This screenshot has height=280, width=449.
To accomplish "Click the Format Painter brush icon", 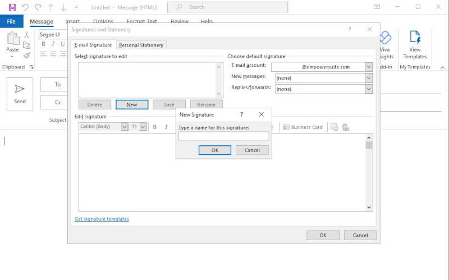I will point(26,56).
